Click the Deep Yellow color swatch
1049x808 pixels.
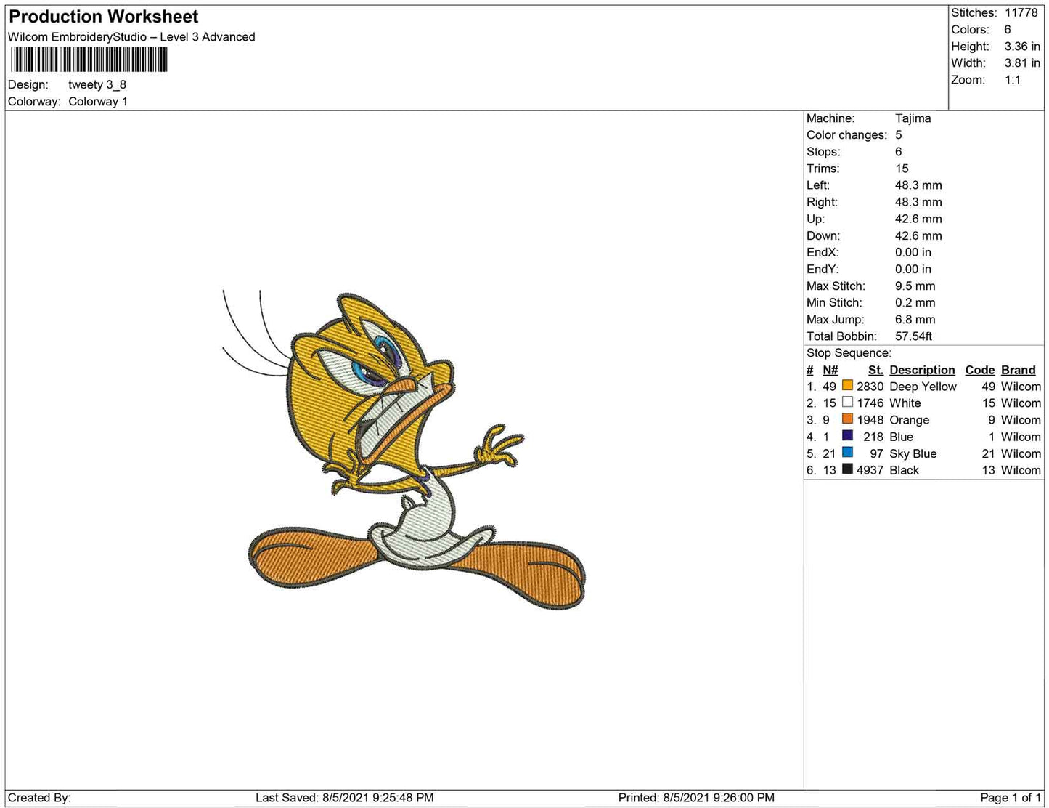tap(847, 386)
